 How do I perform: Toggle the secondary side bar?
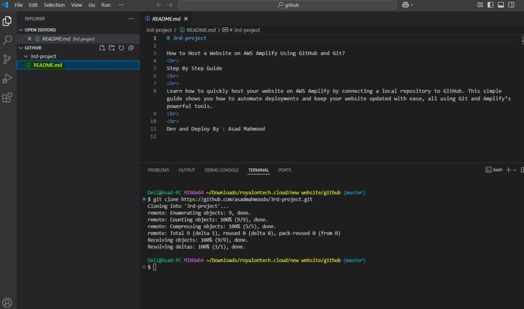pos(511,5)
